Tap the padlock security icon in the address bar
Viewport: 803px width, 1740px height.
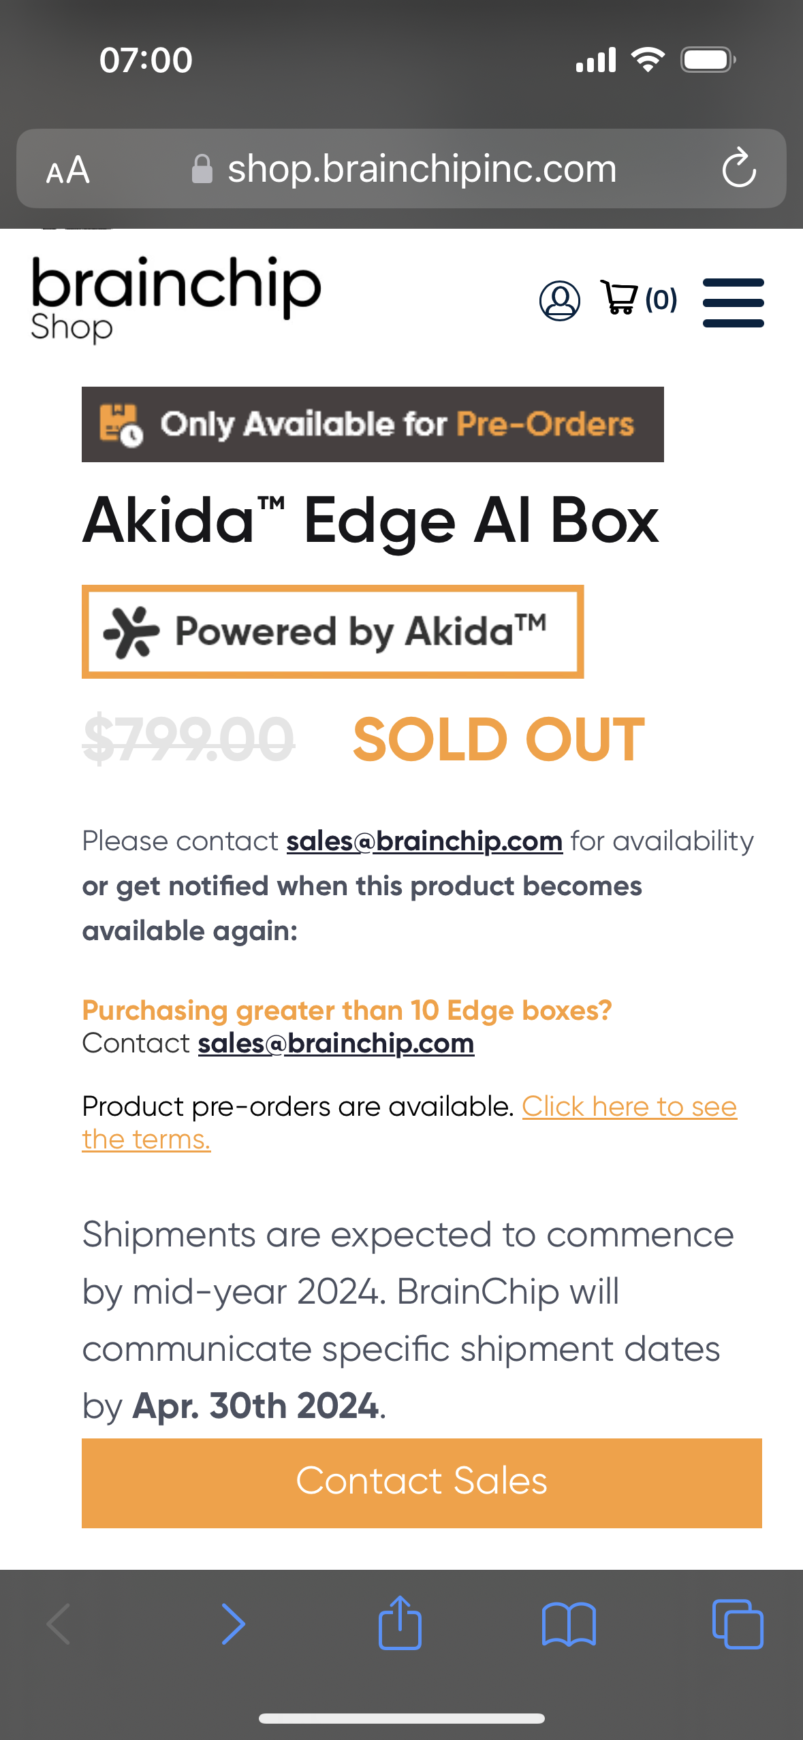pos(202,169)
